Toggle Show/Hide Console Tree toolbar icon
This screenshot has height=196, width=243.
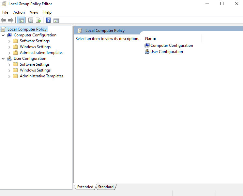21,20
